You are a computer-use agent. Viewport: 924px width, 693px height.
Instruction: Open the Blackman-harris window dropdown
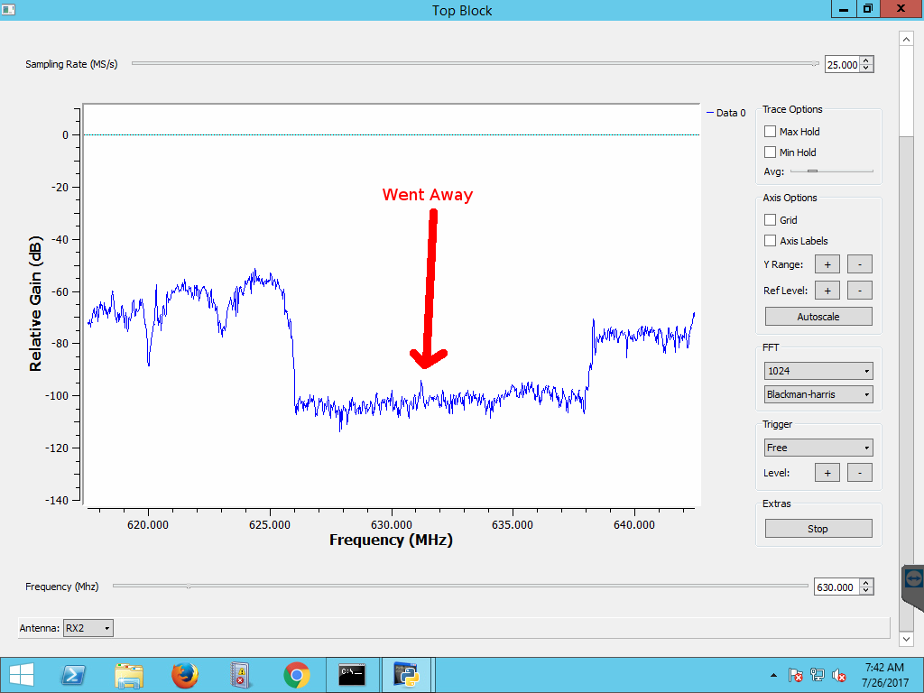click(x=818, y=394)
